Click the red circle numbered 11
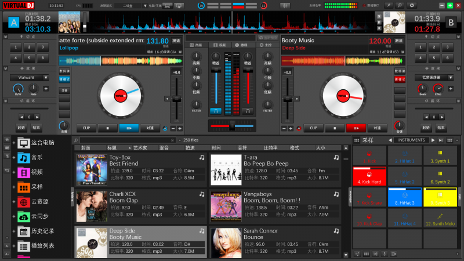This screenshot has height=261, width=464. click(x=263, y=5)
